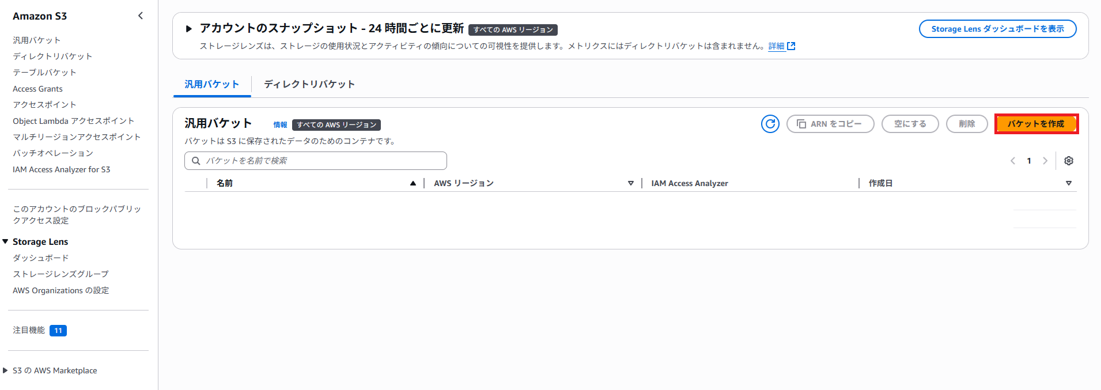Click the external link icon beside 詳細
The image size is (1101, 390).
click(x=792, y=46)
